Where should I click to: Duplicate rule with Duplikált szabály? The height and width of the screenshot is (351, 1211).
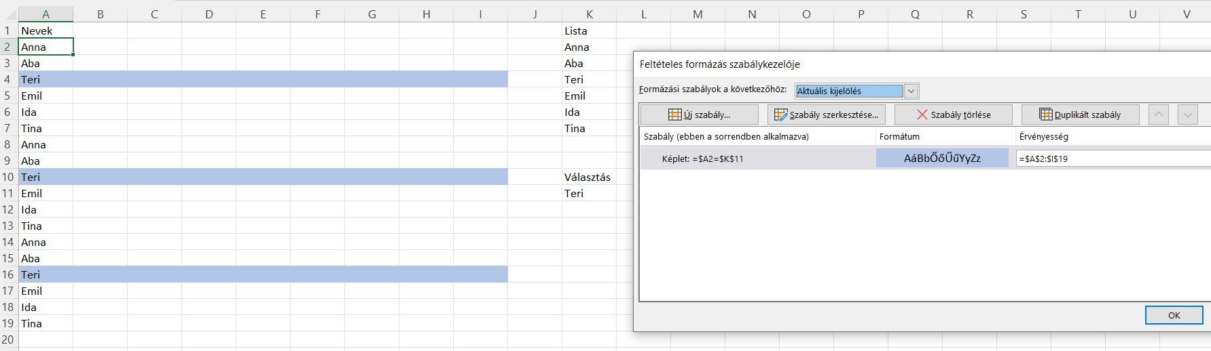[x=1081, y=115]
